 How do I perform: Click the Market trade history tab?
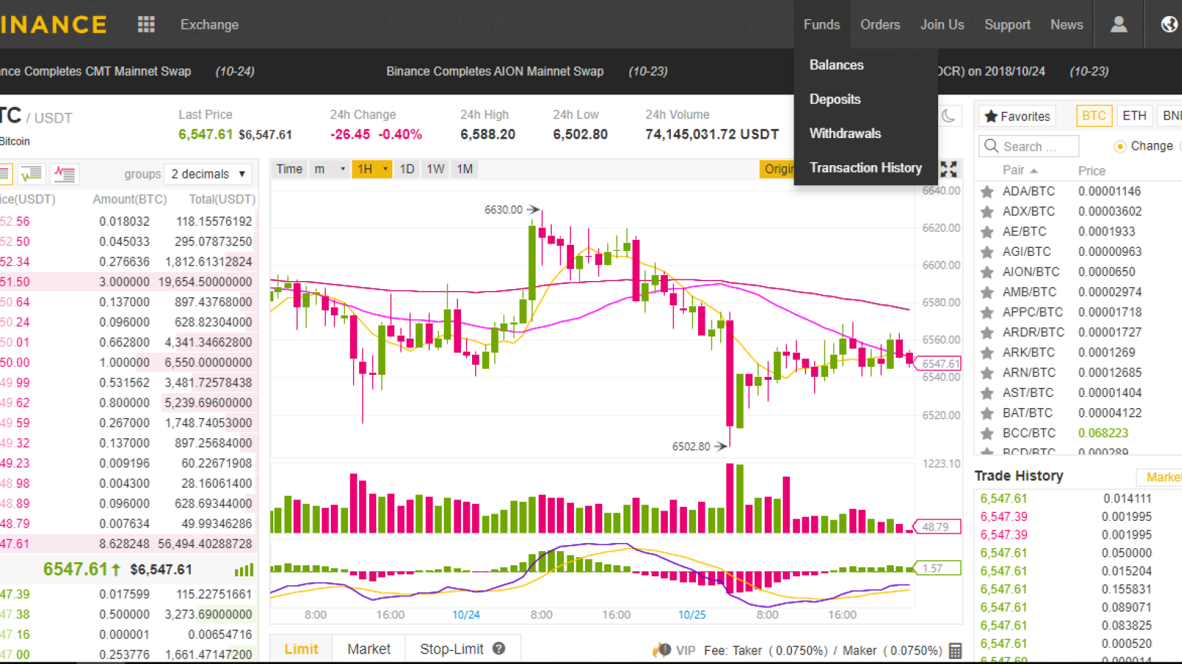1161,477
